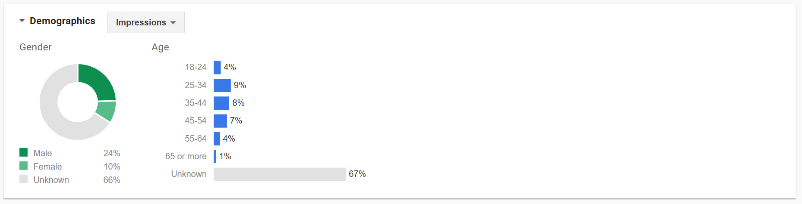Collapse the Demographics section triangle
Image resolution: width=802 pixels, height=204 pixels.
click(22, 21)
